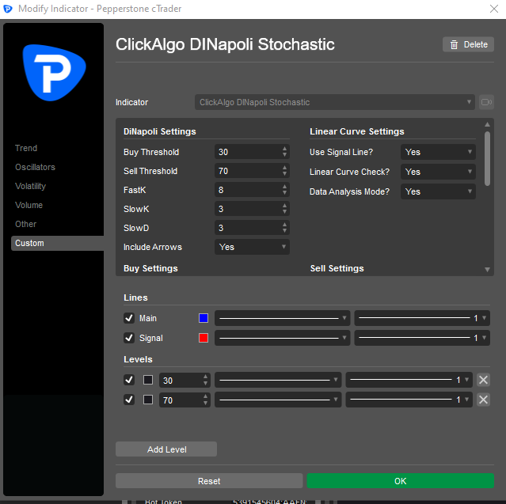Select the Custom category
This screenshot has width=506, height=504.
58,243
